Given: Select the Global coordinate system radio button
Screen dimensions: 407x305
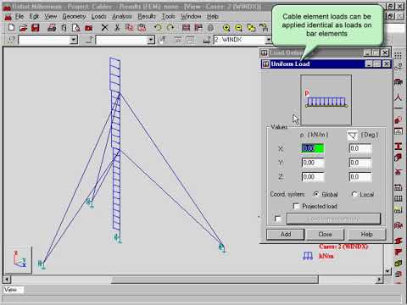Looking at the screenshot, I should [316, 194].
